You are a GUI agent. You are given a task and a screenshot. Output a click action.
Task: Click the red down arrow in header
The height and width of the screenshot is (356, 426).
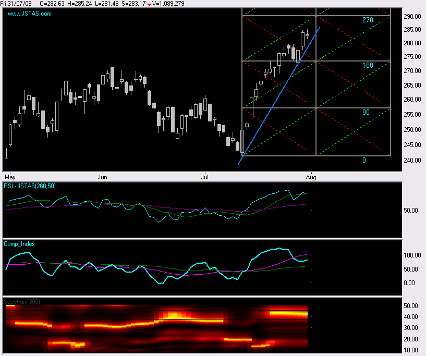click(148, 3)
